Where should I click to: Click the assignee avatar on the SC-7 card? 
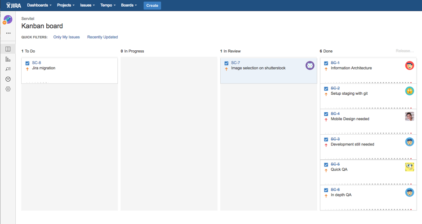(310, 66)
